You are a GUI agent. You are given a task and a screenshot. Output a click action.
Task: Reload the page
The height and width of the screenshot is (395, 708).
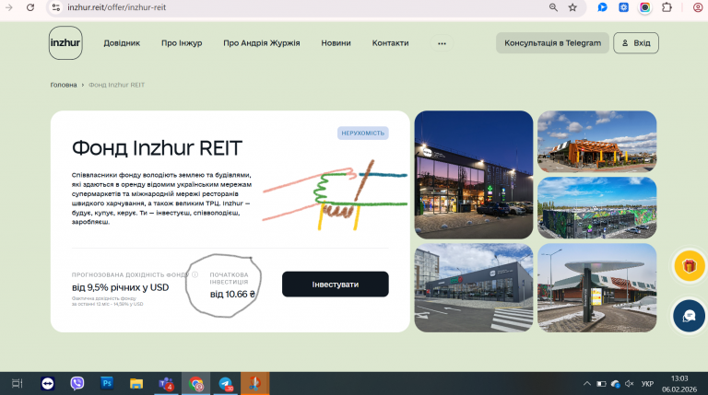30,7
